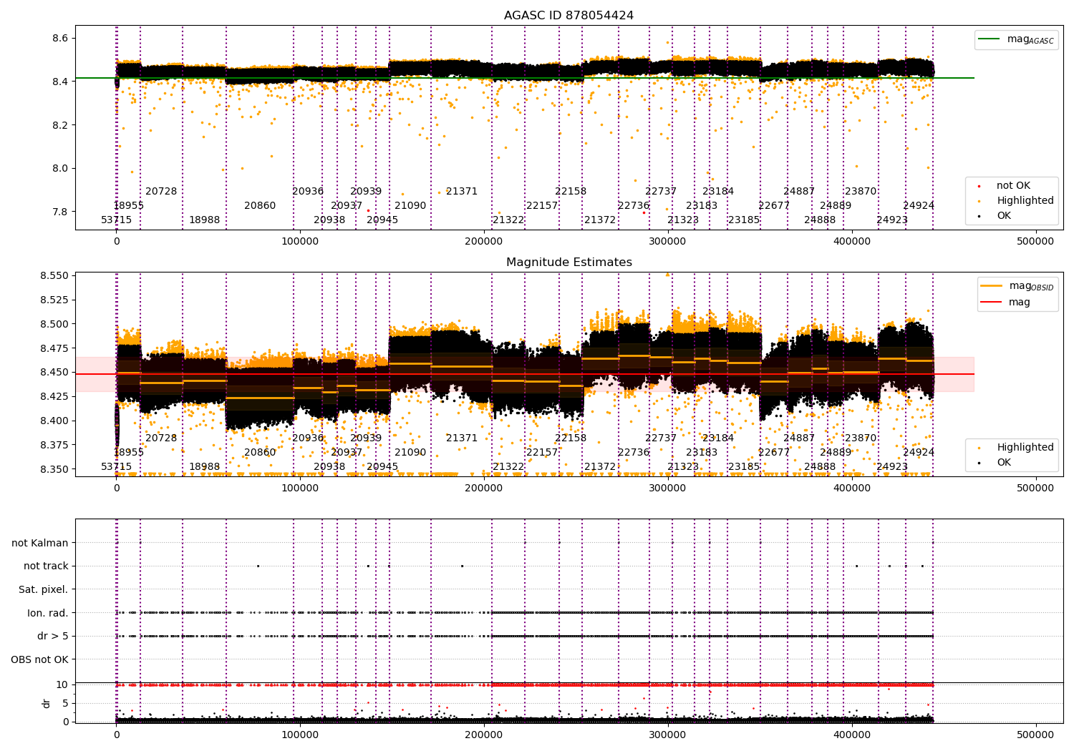Click obsid label 18955 in top plot
The width and height of the screenshot is (1074, 751).
click(x=129, y=206)
